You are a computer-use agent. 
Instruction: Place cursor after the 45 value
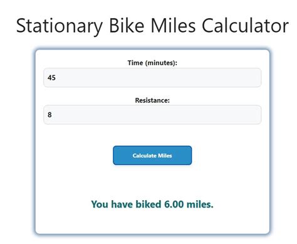[56, 78]
